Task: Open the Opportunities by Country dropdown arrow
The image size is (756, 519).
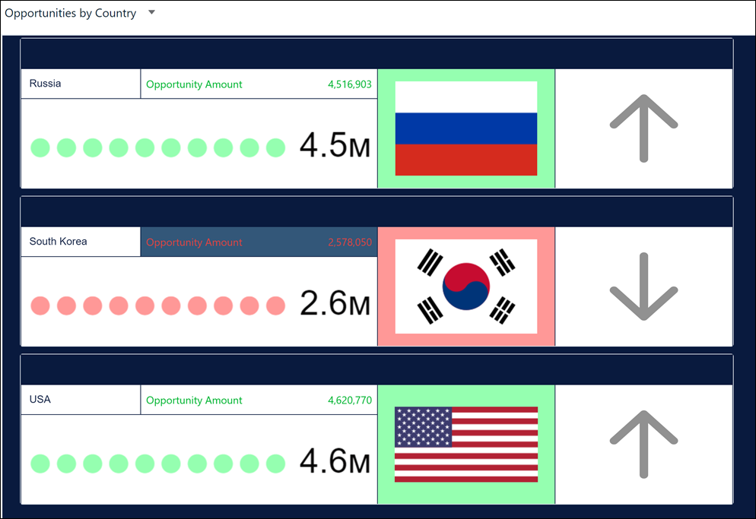Action: [x=151, y=12]
